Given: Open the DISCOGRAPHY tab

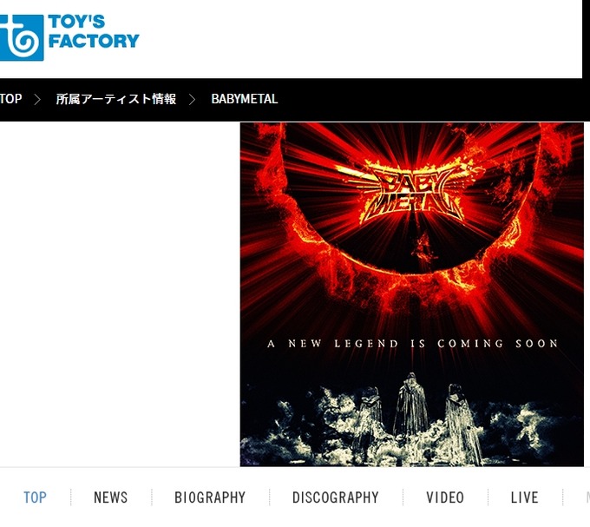Looking at the screenshot, I should (x=336, y=497).
